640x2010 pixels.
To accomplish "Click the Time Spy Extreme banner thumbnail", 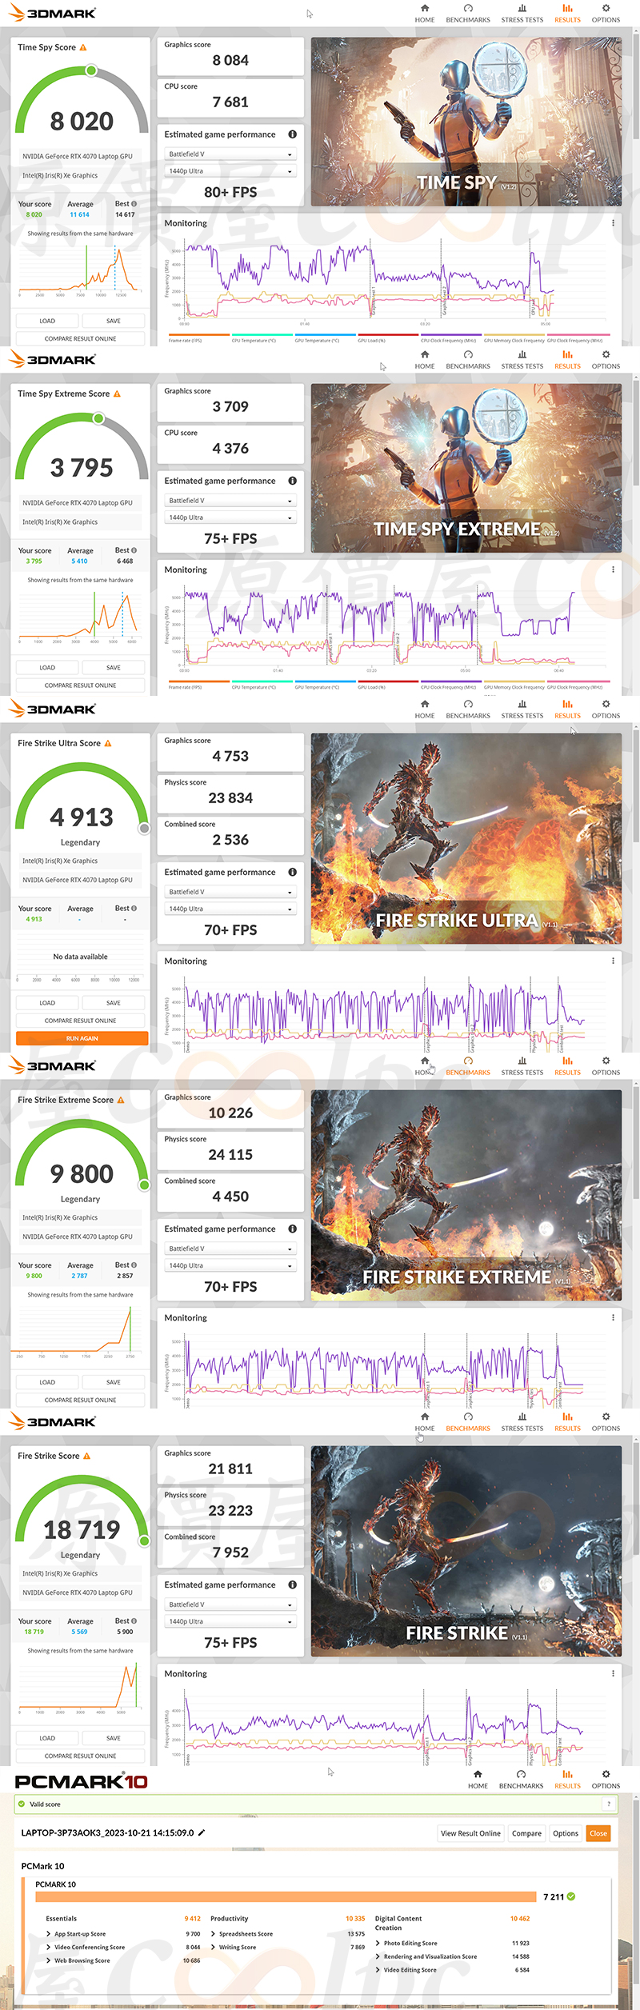I will (466, 468).
